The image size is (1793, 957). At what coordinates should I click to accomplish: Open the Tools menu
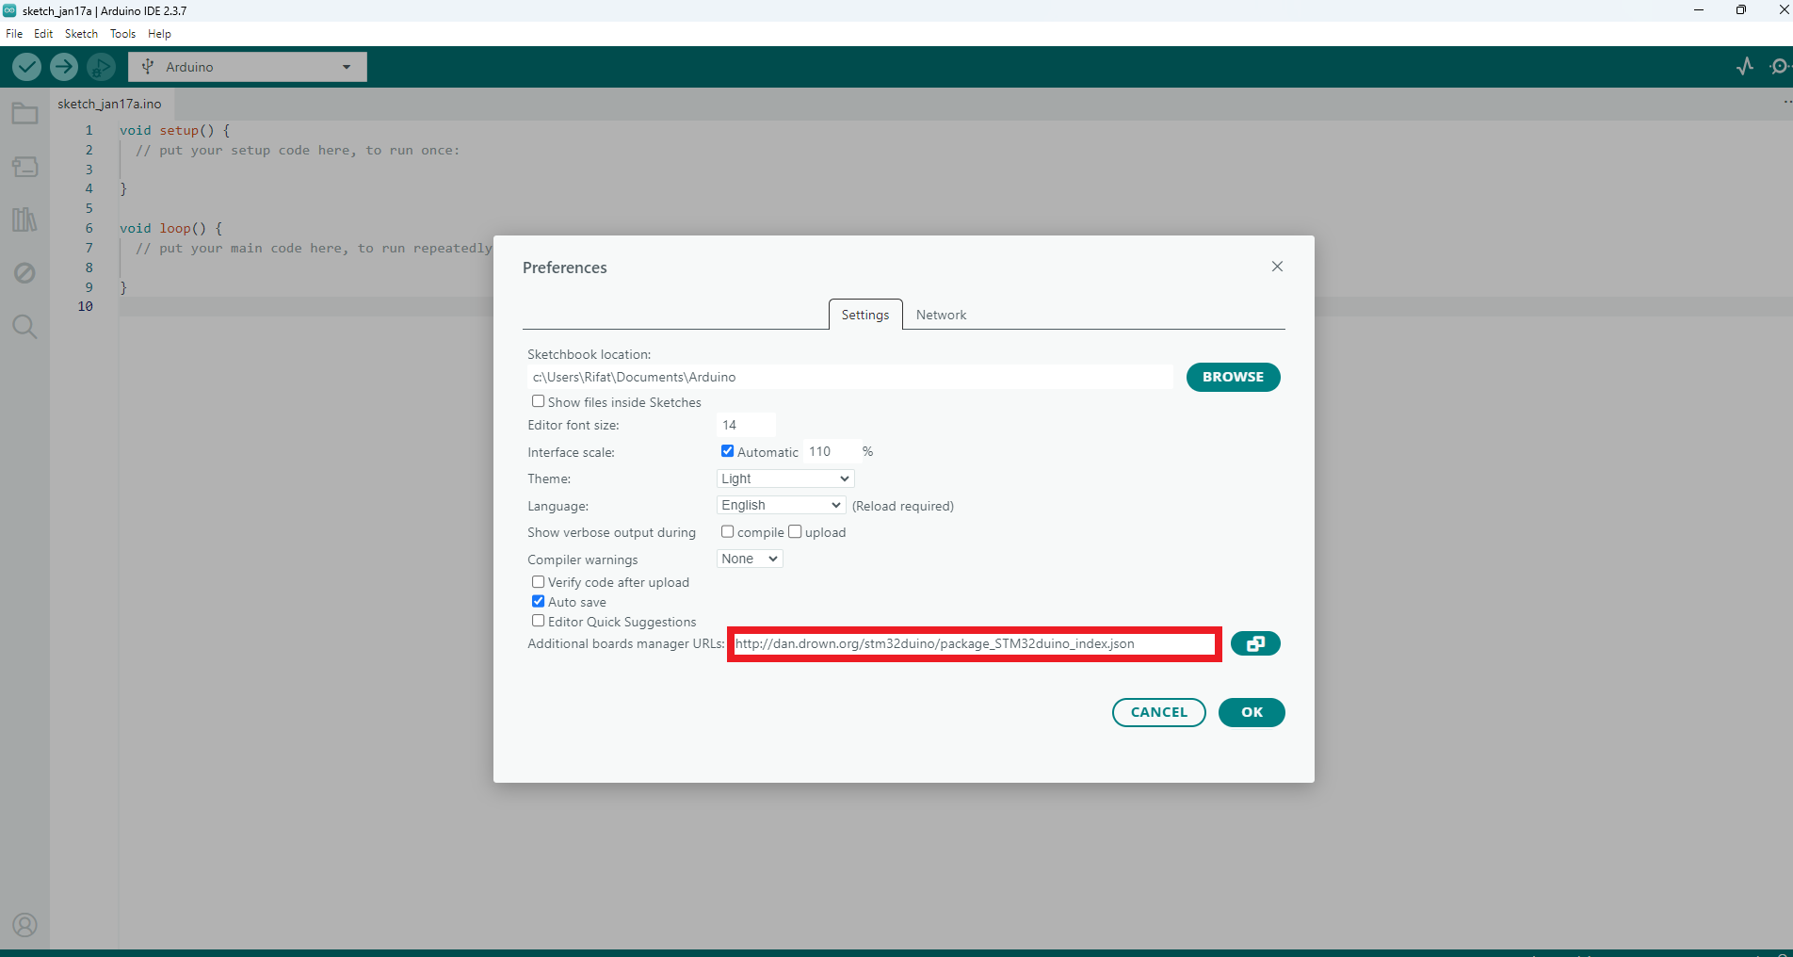(x=122, y=34)
